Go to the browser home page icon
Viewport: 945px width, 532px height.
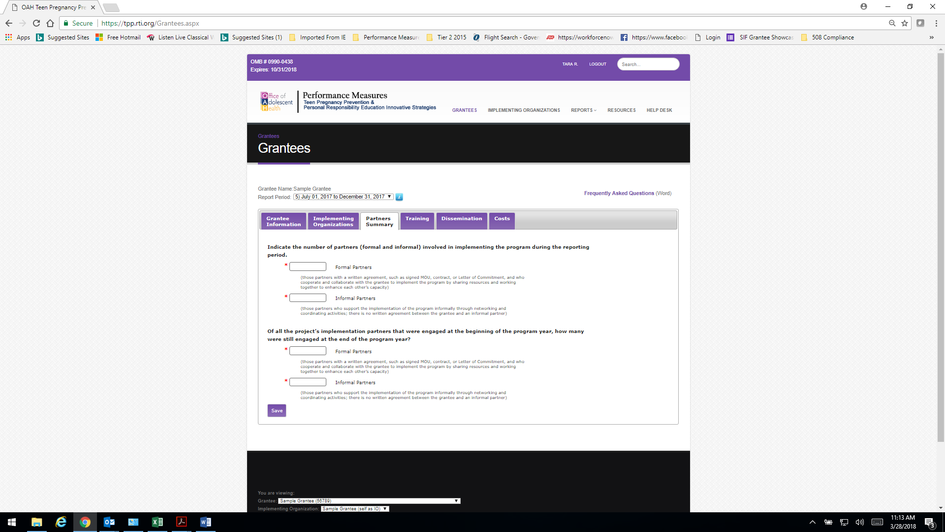(x=50, y=23)
